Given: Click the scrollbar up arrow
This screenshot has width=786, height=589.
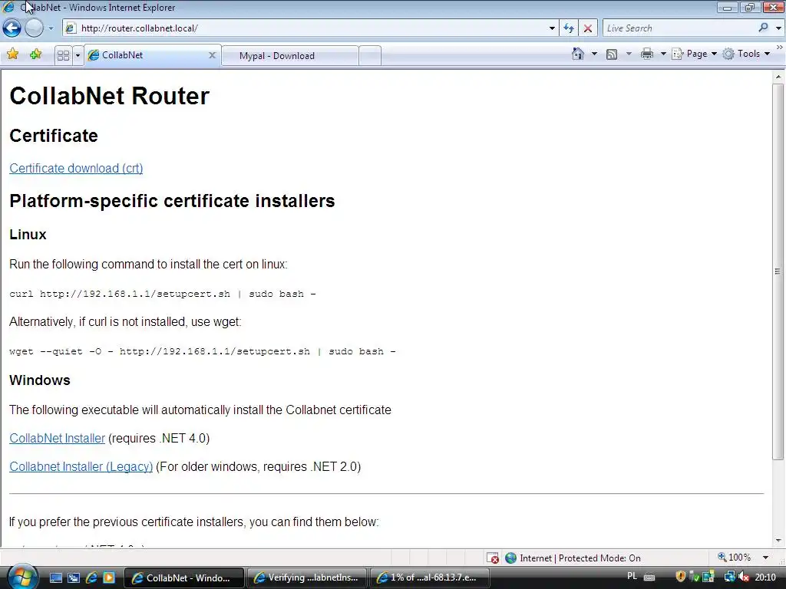Looking at the screenshot, I should [x=778, y=77].
